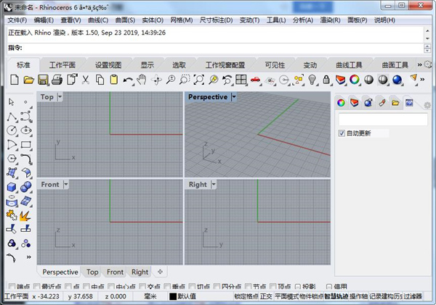Viewport: 436px width, 305px height.
Task: Click the Save file icon in toolbar
Action: (x=42, y=80)
